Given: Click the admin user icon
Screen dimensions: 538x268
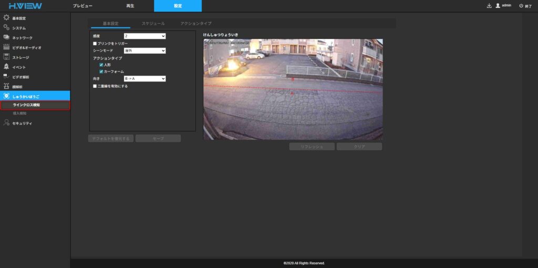Looking at the screenshot, I should click(x=498, y=6).
